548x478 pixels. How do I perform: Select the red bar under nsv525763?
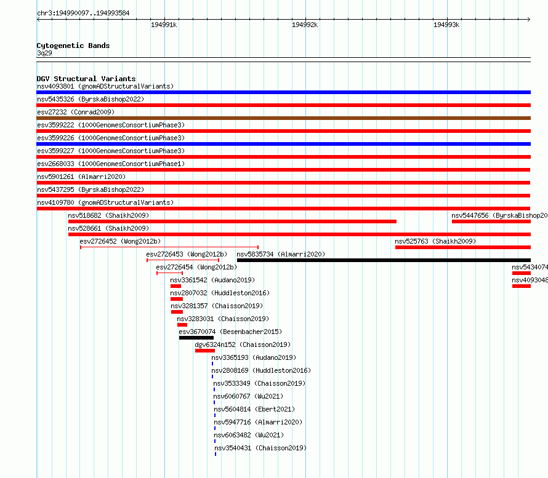463,247
